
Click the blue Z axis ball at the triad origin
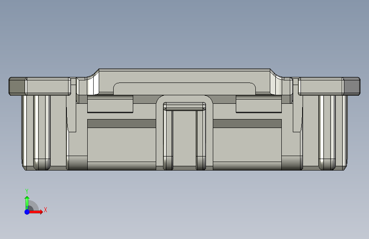(27, 212)
